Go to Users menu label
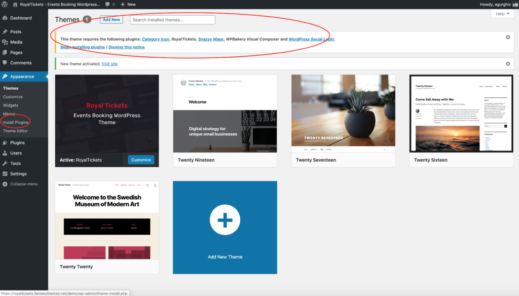519x296 pixels. (x=16, y=153)
